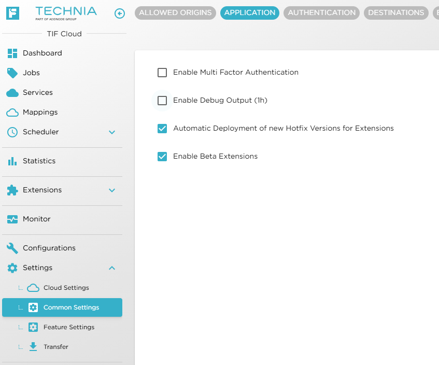Click the Extensions puzzle piece icon

[11, 190]
